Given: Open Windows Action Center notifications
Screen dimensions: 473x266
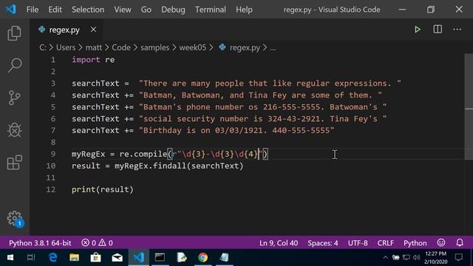Looking at the screenshot, I should click(459, 257).
